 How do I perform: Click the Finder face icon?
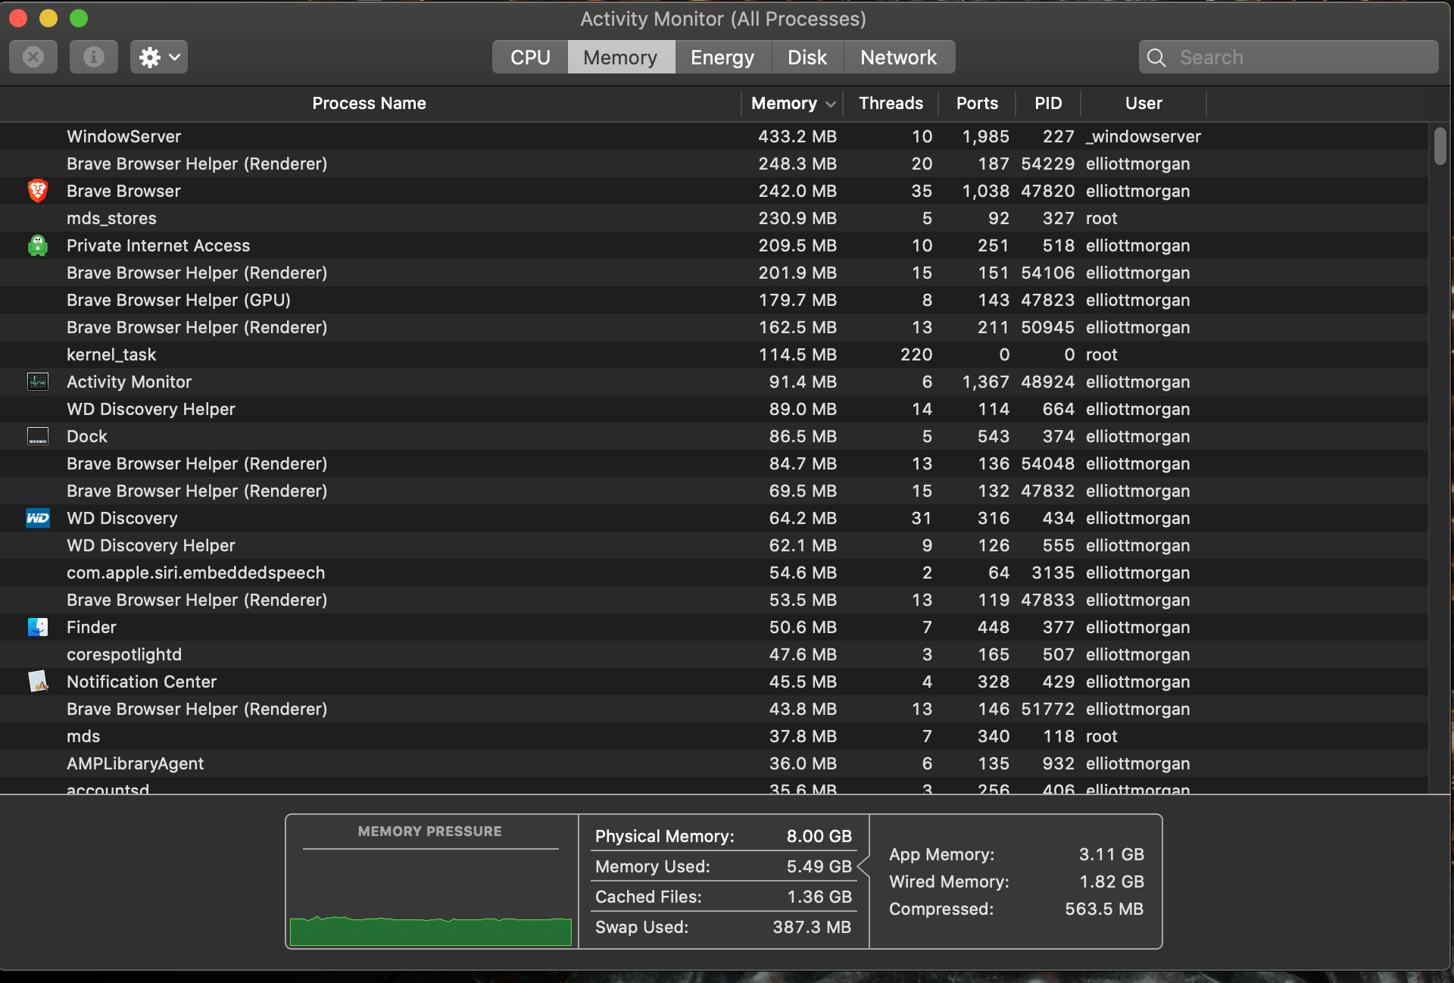[x=38, y=627]
